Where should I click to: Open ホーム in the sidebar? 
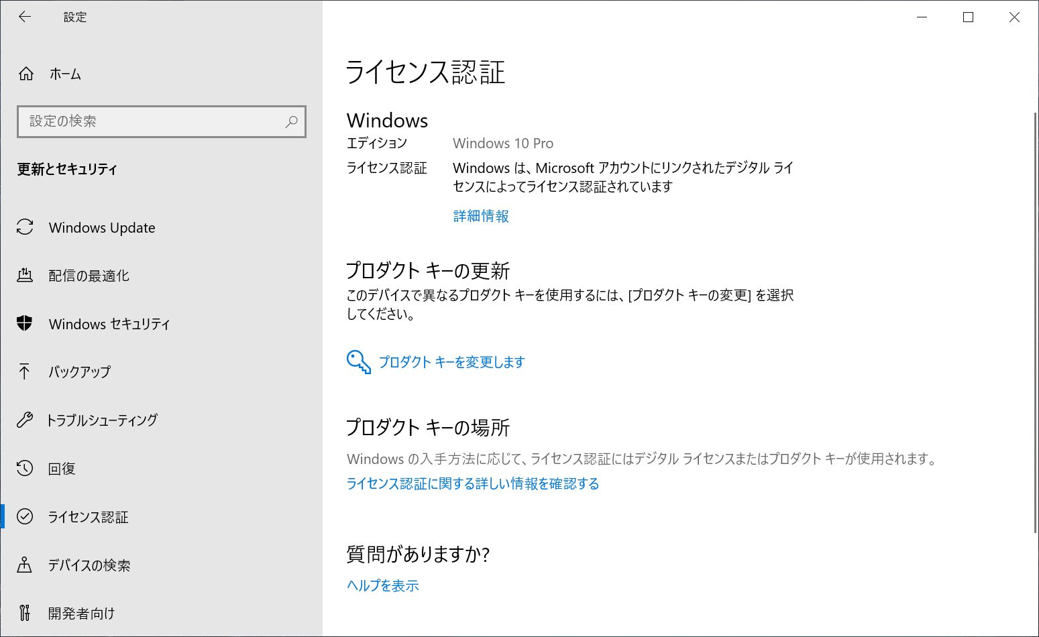pyautogui.click(x=65, y=74)
